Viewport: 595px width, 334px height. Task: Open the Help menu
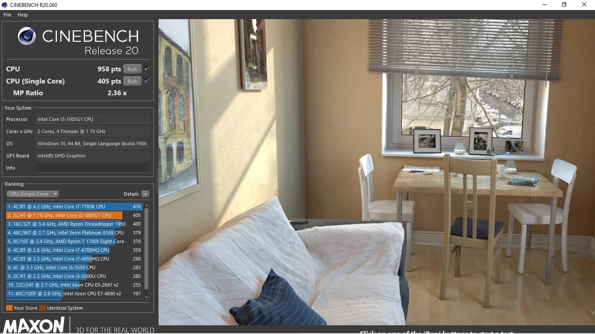pos(23,15)
